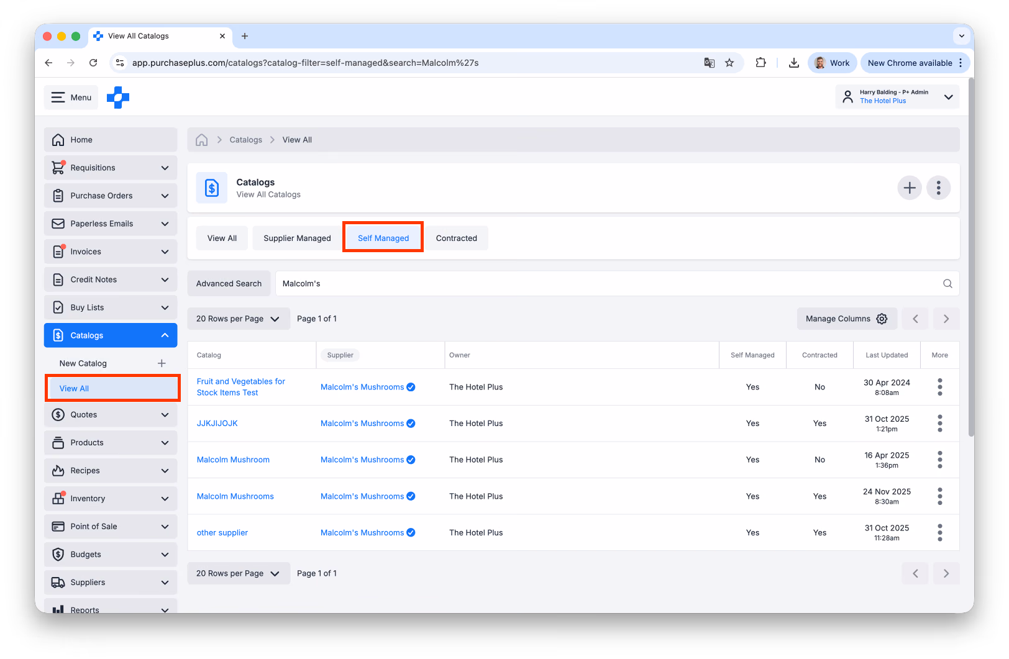Open a new browser tab
The height and width of the screenshot is (659, 1009).
point(245,36)
